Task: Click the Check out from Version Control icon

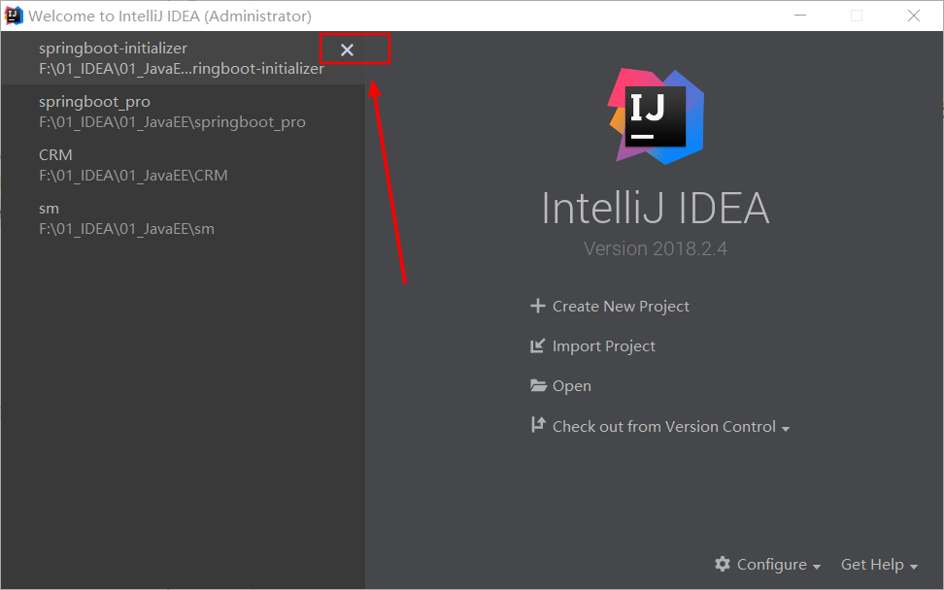Action: coord(538,425)
